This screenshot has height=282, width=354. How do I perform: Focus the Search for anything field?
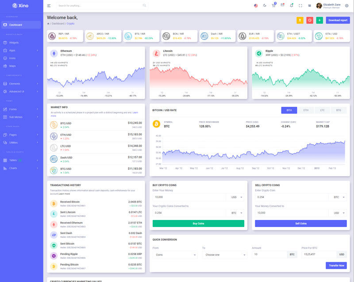100,6
